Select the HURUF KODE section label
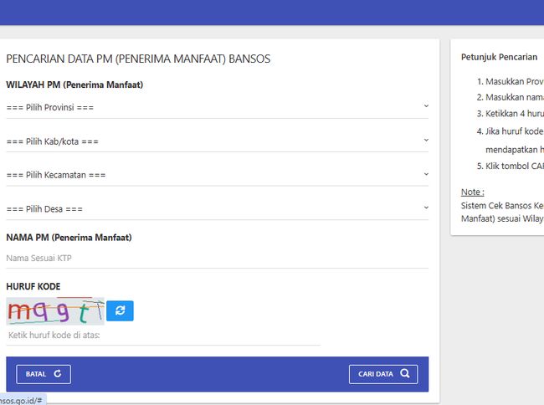Screen dimensions: 544x405 pos(33,286)
